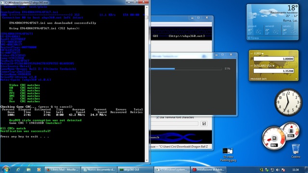Close the installer progress window
Image resolution: width=308 pixels, height=173 pixels.
[x=231, y=55]
